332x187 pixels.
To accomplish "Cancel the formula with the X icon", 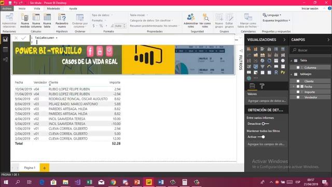I will 16,38.
